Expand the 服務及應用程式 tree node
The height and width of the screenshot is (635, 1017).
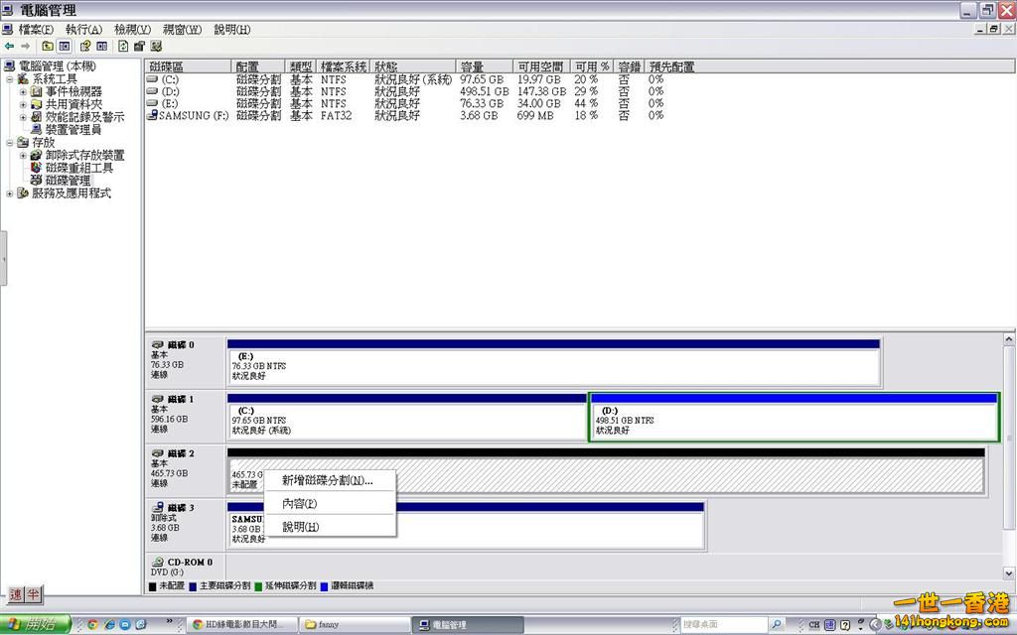tap(10, 193)
